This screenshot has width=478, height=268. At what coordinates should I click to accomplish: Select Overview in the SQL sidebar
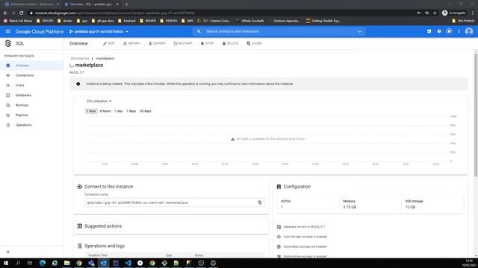[31, 66]
